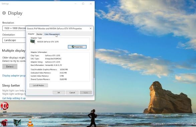This screenshot has width=196, height=127.
Task: Select the red G desktop shortcut icon
Action: (4, 123)
